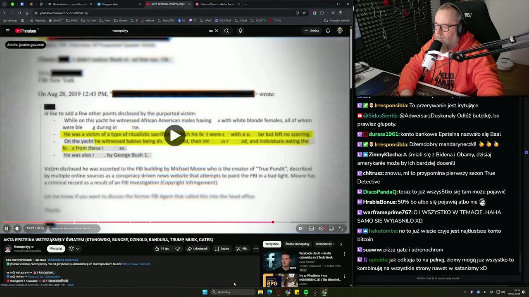Open the BANK bookmarks folder
This screenshot has width=529, height=297.
pyautogui.click(x=72, y=20)
